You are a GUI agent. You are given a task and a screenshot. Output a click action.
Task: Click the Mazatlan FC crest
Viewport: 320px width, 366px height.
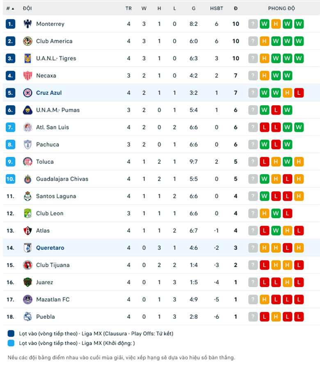27,299
